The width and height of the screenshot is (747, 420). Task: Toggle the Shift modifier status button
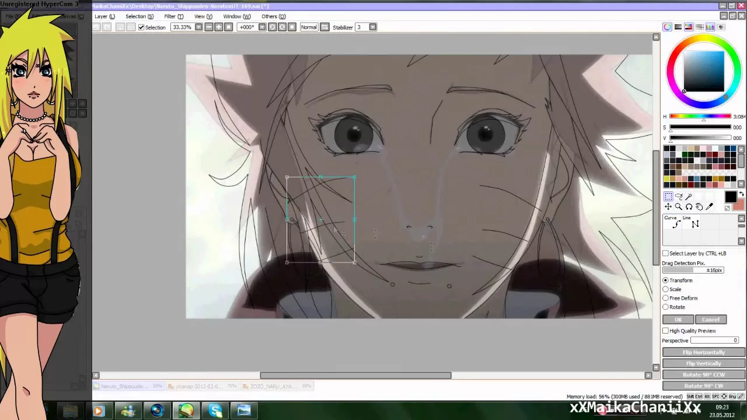(x=690, y=396)
